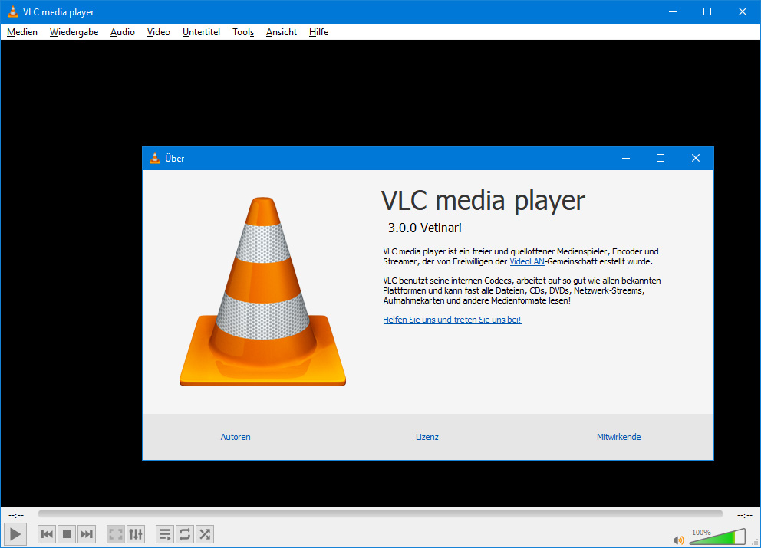Click 'Helfen Sie uns und treten Sie uns bei!' link
Viewport: 761px width, 548px height.
pos(452,320)
